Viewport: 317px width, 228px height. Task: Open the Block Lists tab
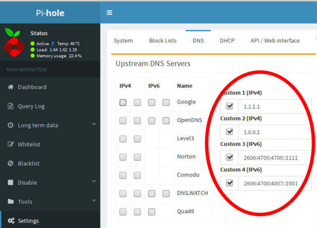click(x=162, y=40)
